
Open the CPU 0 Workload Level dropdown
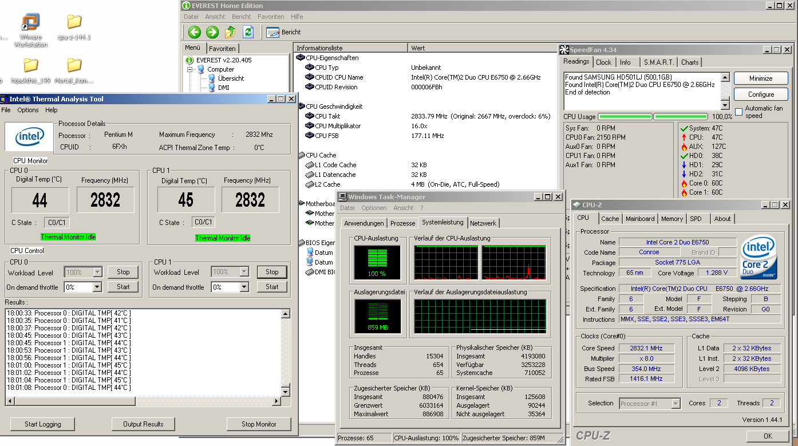97,272
